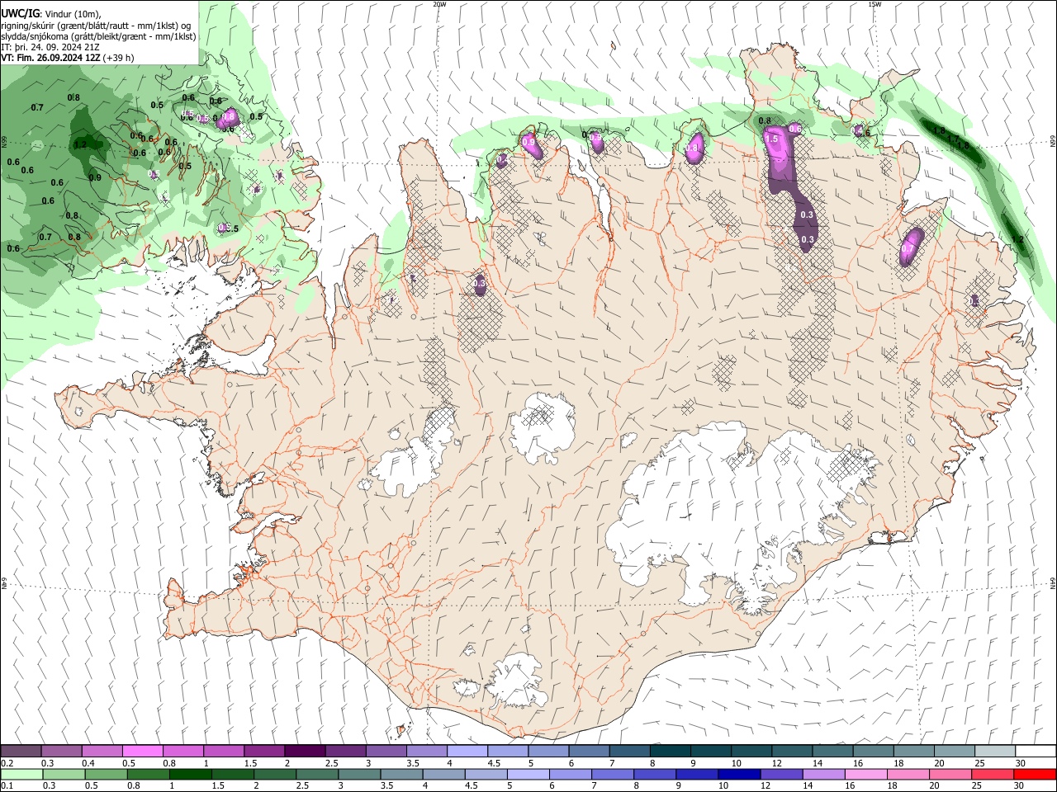1057x792 pixels.
Task: Click the palest green rain swatch labeled 0.1
Action: point(21,774)
